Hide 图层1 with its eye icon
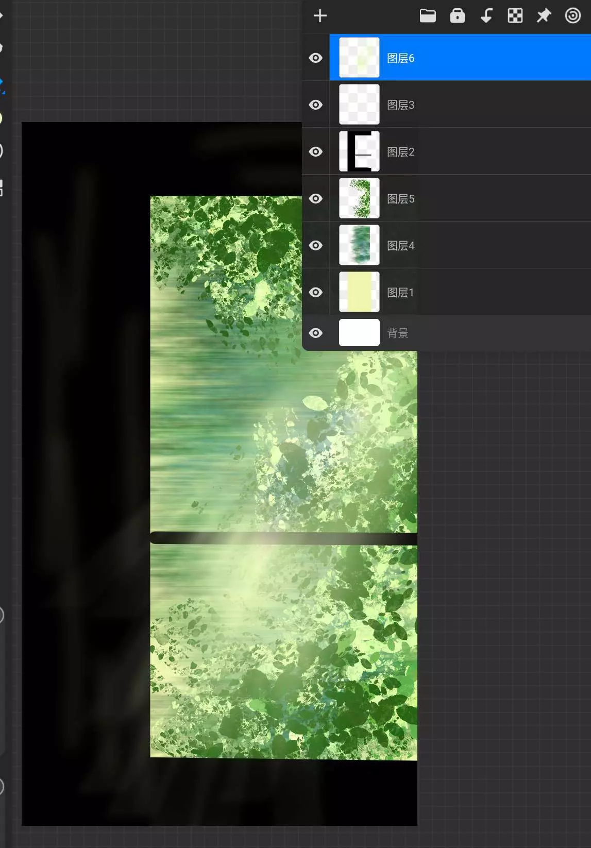Viewport: 591px width, 848px height. (x=316, y=293)
